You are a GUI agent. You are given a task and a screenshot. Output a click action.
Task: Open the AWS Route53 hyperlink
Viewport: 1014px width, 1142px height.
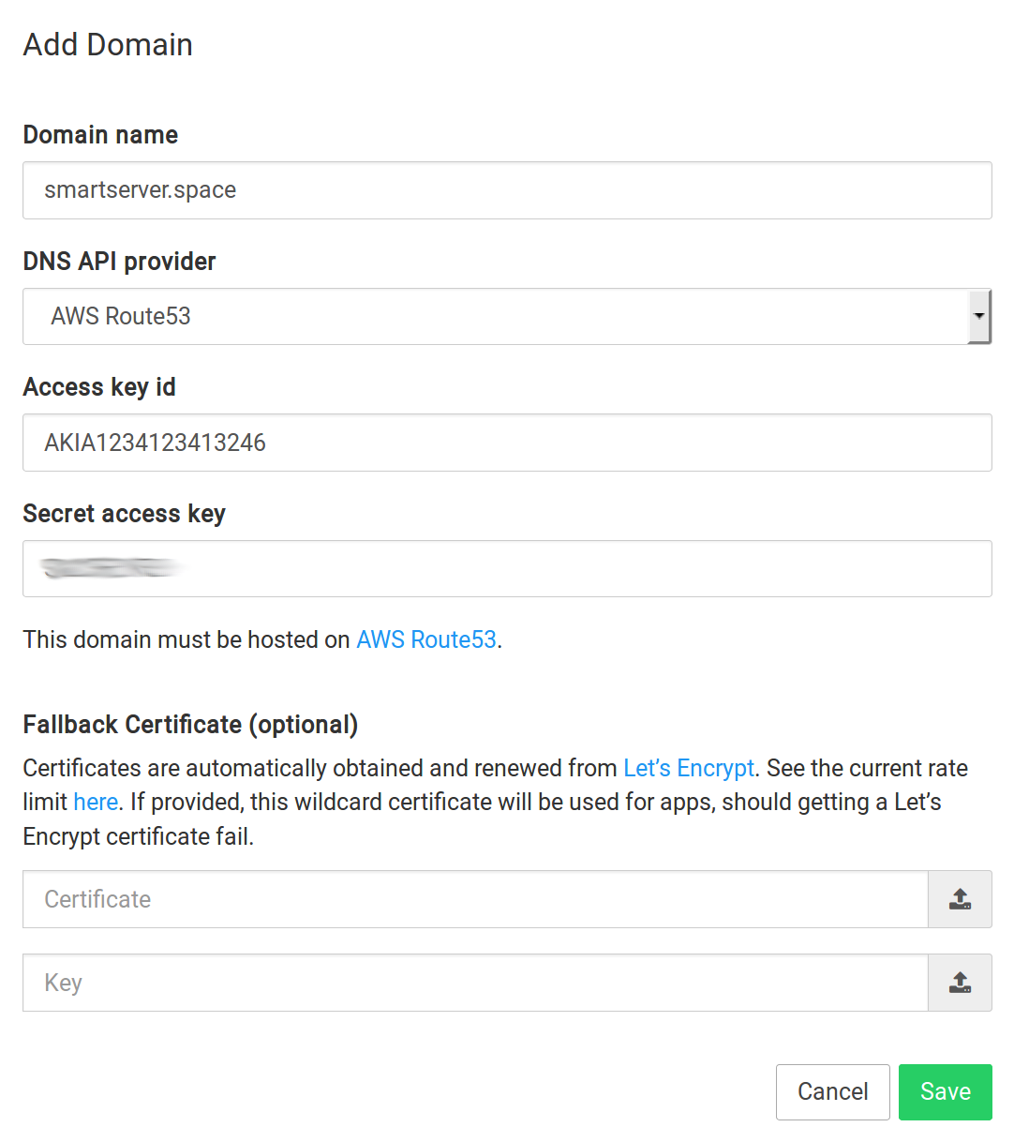click(x=426, y=639)
